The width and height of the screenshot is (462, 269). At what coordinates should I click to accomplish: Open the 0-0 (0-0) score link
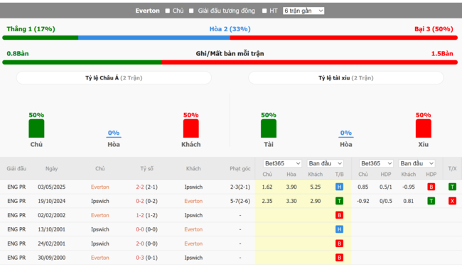(x=146, y=229)
